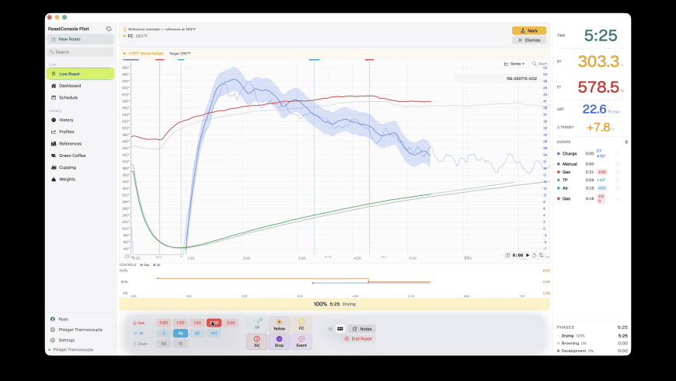Go to Dashboard in sidebar
This screenshot has height=381, width=676.
(x=80, y=86)
